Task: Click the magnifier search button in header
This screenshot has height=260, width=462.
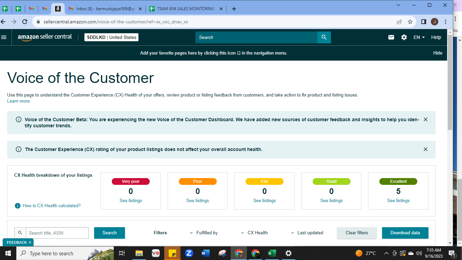Action: click(x=324, y=37)
